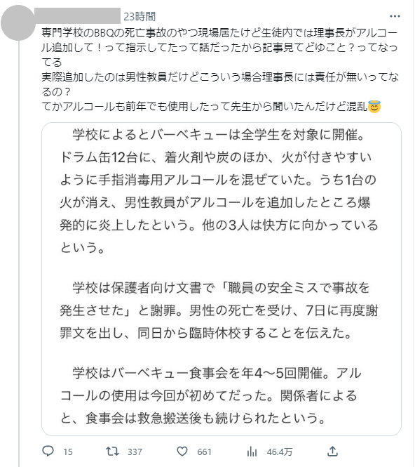Share the post via upload arrow icon
The width and height of the screenshot is (415, 467).
(332, 452)
